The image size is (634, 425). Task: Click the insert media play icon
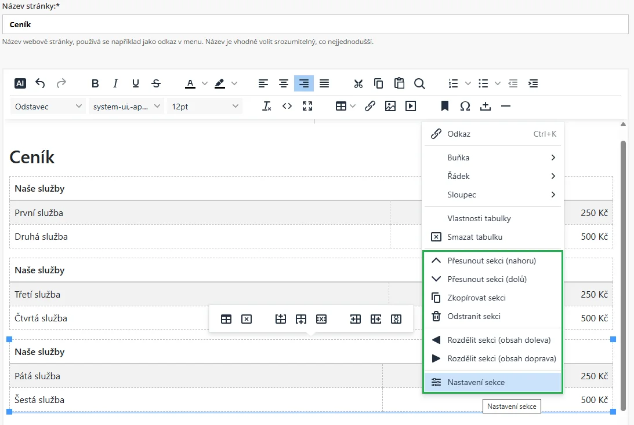pyautogui.click(x=411, y=106)
